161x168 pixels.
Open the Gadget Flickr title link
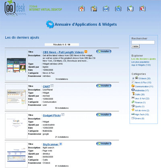(x=52, y=116)
